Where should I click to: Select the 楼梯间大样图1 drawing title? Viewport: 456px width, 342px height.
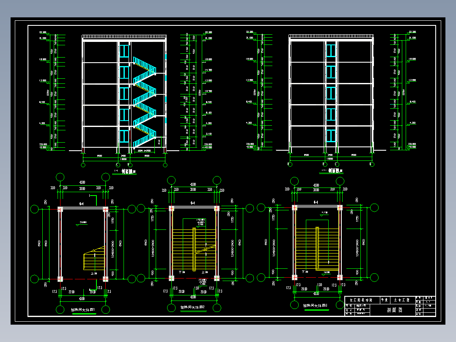tap(83, 310)
